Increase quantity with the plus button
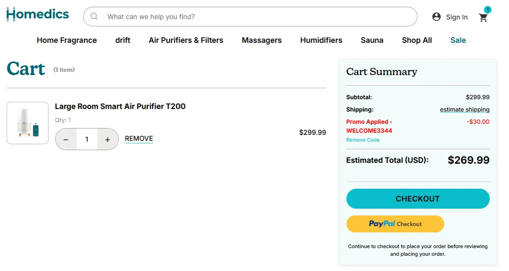This screenshot has height=271, width=509. coord(108,139)
